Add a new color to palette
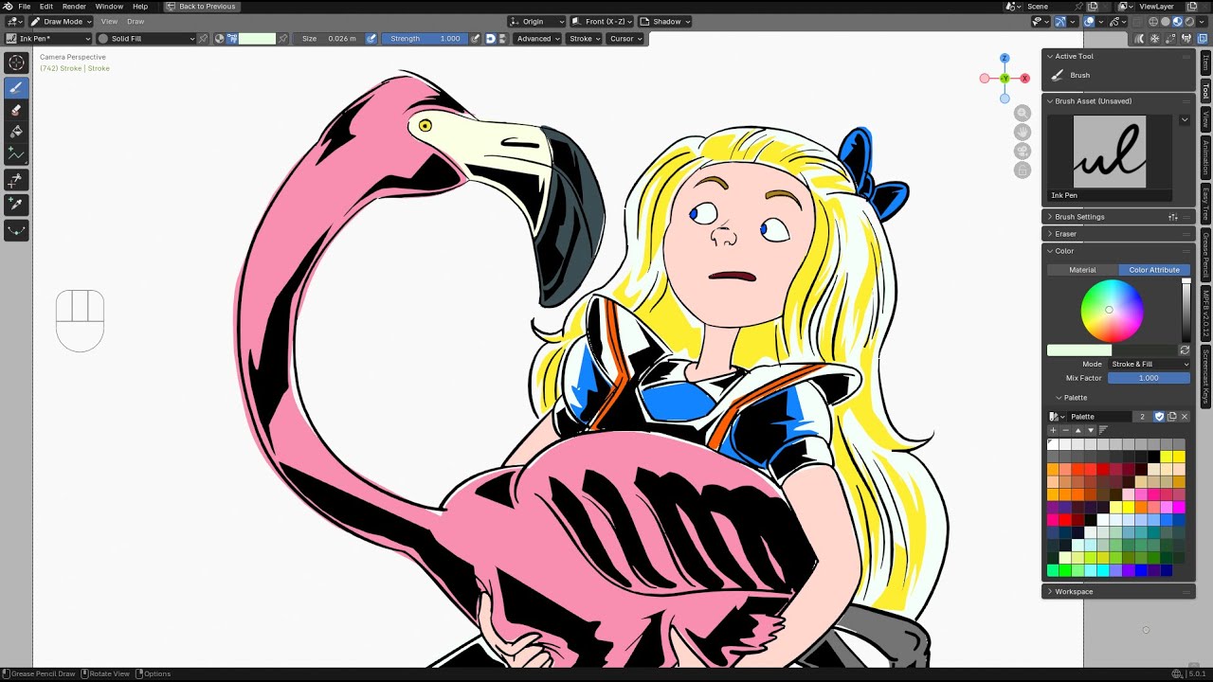1213x682 pixels. (1053, 430)
